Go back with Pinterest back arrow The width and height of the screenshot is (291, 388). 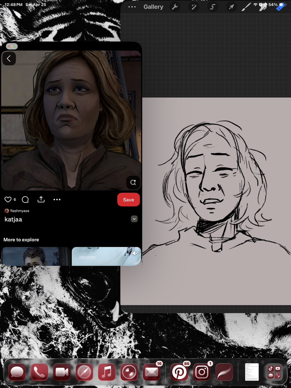pos(9,59)
